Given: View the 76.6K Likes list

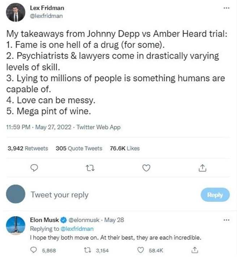Looking at the screenshot, I should pos(124,148).
